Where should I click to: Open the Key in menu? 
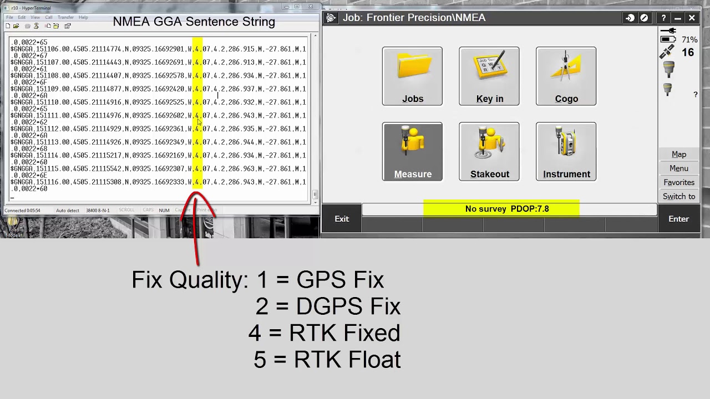489,76
